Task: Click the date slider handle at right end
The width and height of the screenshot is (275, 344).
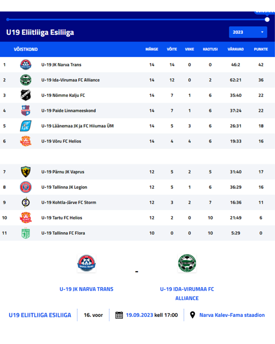Action: (x=267, y=19)
